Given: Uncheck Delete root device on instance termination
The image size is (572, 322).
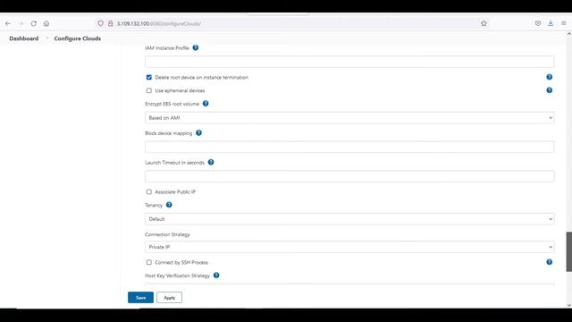Looking at the screenshot, I should pos(149,78).
